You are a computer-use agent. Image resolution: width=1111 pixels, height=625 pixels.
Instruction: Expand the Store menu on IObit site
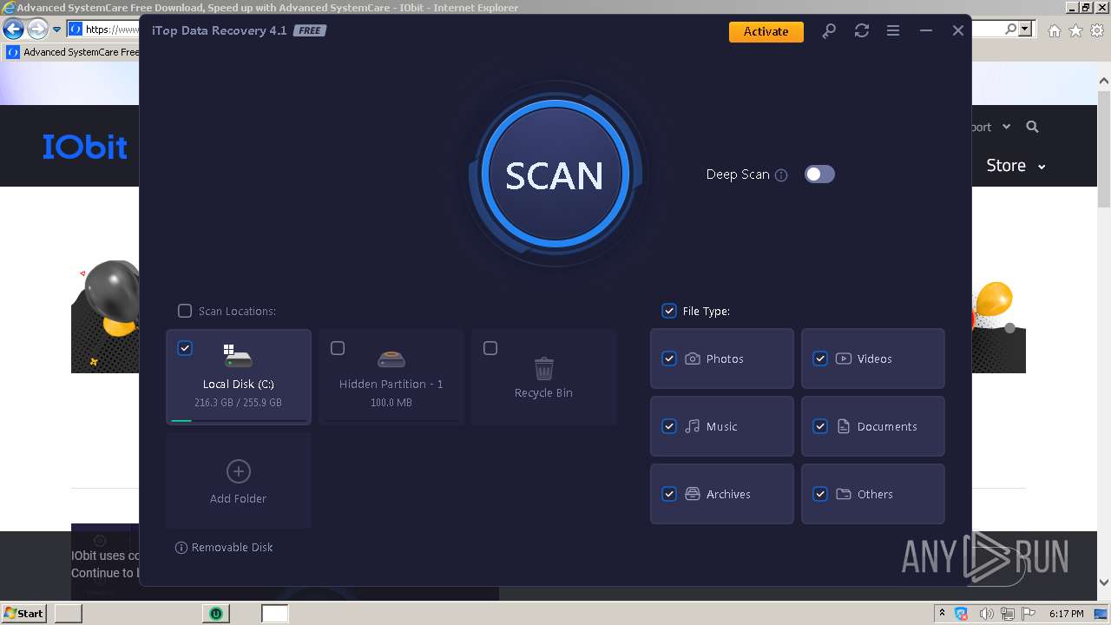[x=1016, y=166]
